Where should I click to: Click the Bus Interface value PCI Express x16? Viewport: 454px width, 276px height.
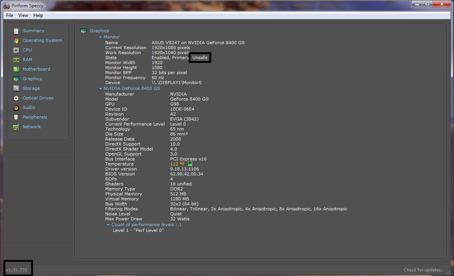pos(188,159)
